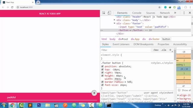Viewport: 193px width, 108px height.
Task: Open the dark green extension icon
Action: pos(170,7)
